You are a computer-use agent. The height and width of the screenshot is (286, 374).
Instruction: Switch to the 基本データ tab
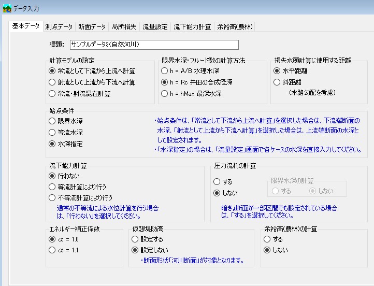pyautogui.click(x=26, y=26)
